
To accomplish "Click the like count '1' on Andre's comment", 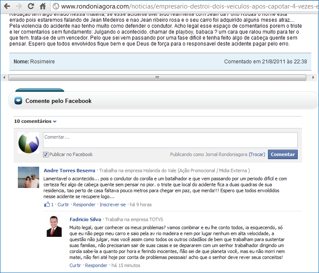I will (52, 205).
